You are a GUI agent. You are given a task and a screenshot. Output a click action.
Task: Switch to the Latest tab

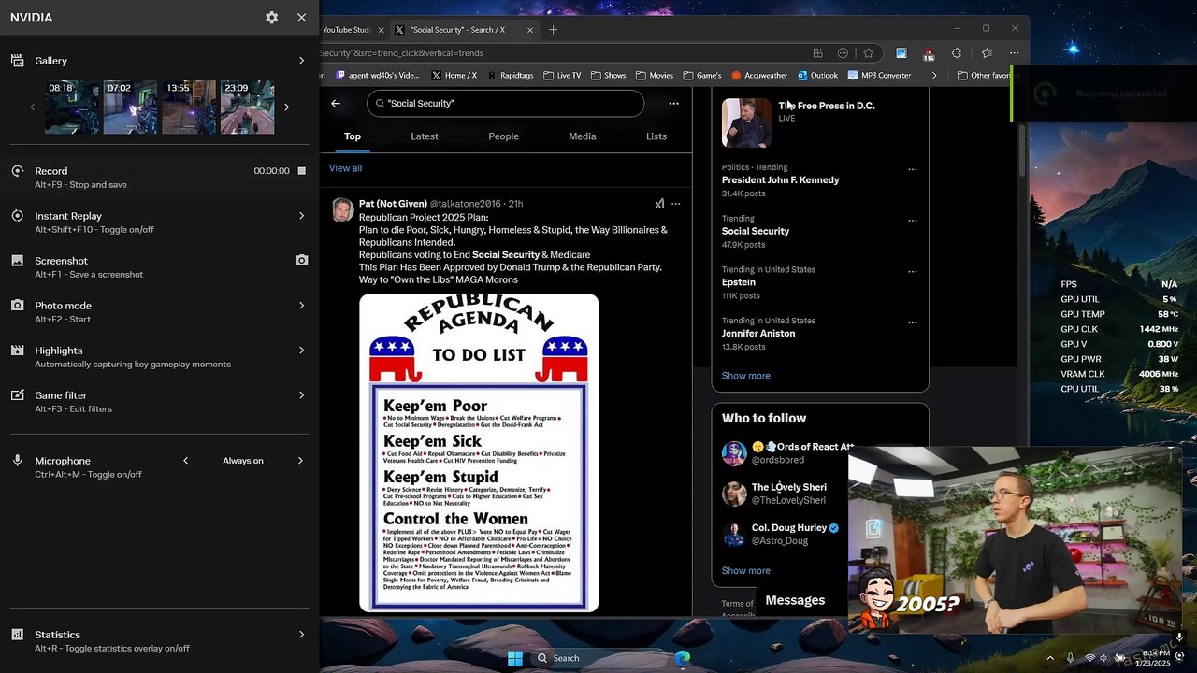pos(424,136)
